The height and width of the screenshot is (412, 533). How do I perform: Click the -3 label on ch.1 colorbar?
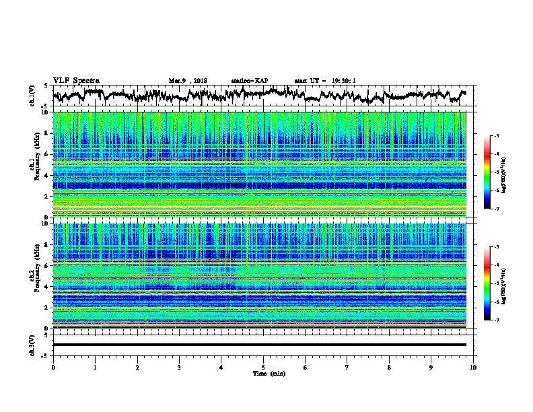[x=497, y=135]
